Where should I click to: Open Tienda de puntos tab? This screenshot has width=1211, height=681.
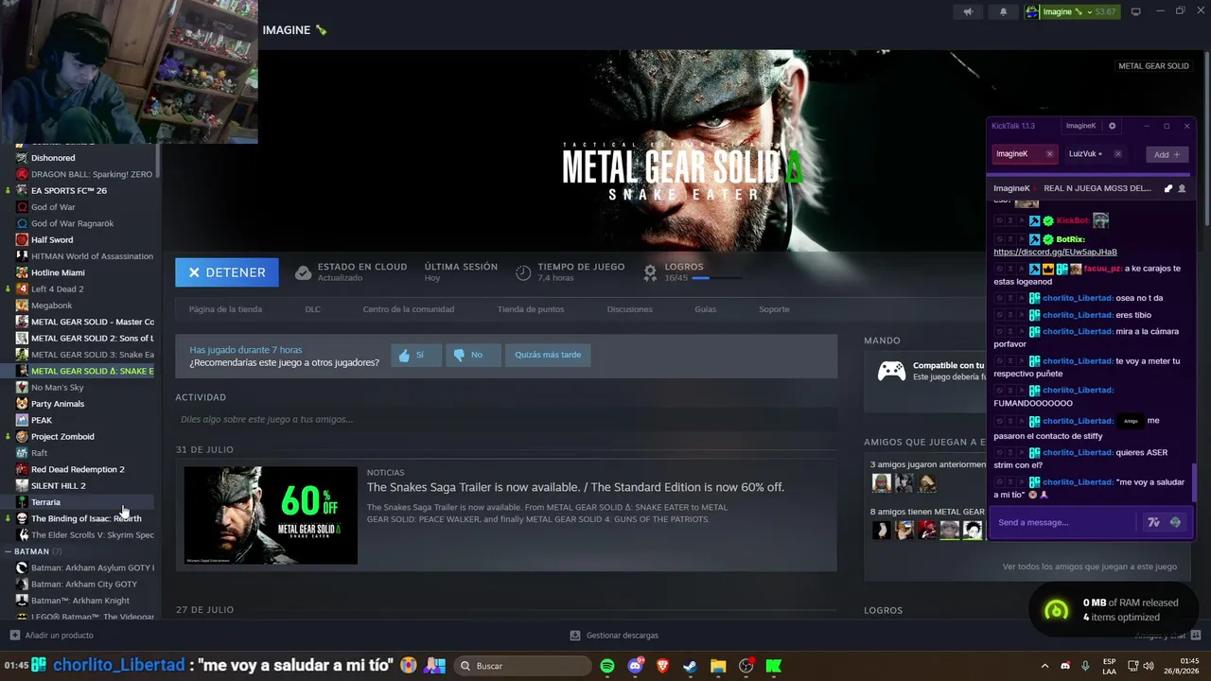point(531,309)
